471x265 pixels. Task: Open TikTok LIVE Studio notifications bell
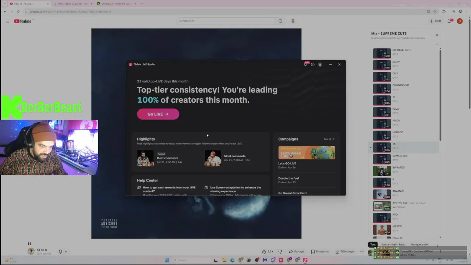305,64
